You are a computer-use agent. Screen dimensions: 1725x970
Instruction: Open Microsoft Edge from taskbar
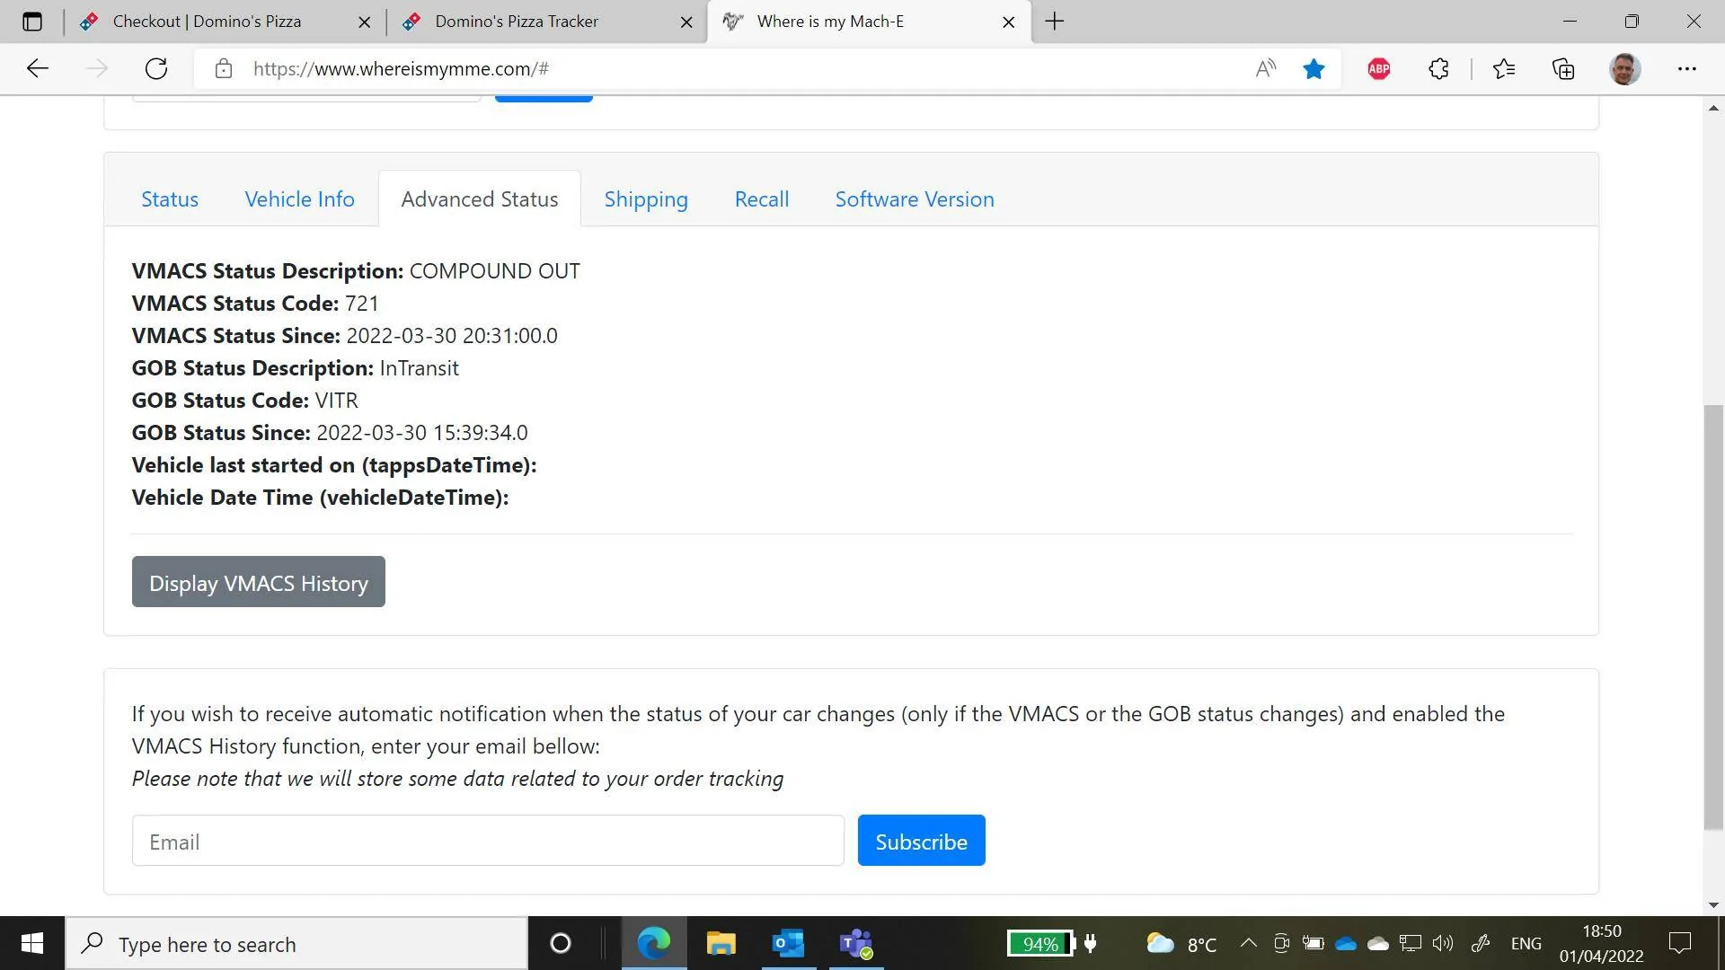point(654,943)
